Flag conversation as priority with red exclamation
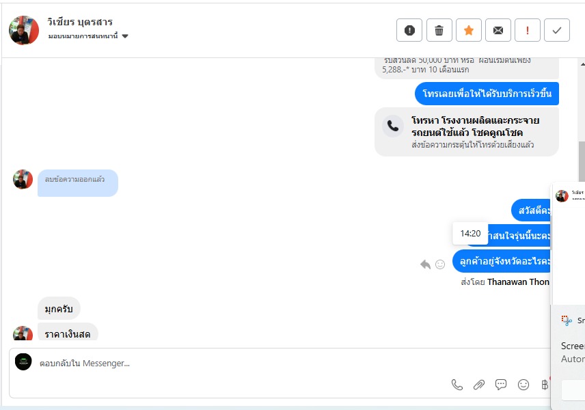The width and height of the screenshot is (585, 410). pyautogui.click(x=528, y=30)
